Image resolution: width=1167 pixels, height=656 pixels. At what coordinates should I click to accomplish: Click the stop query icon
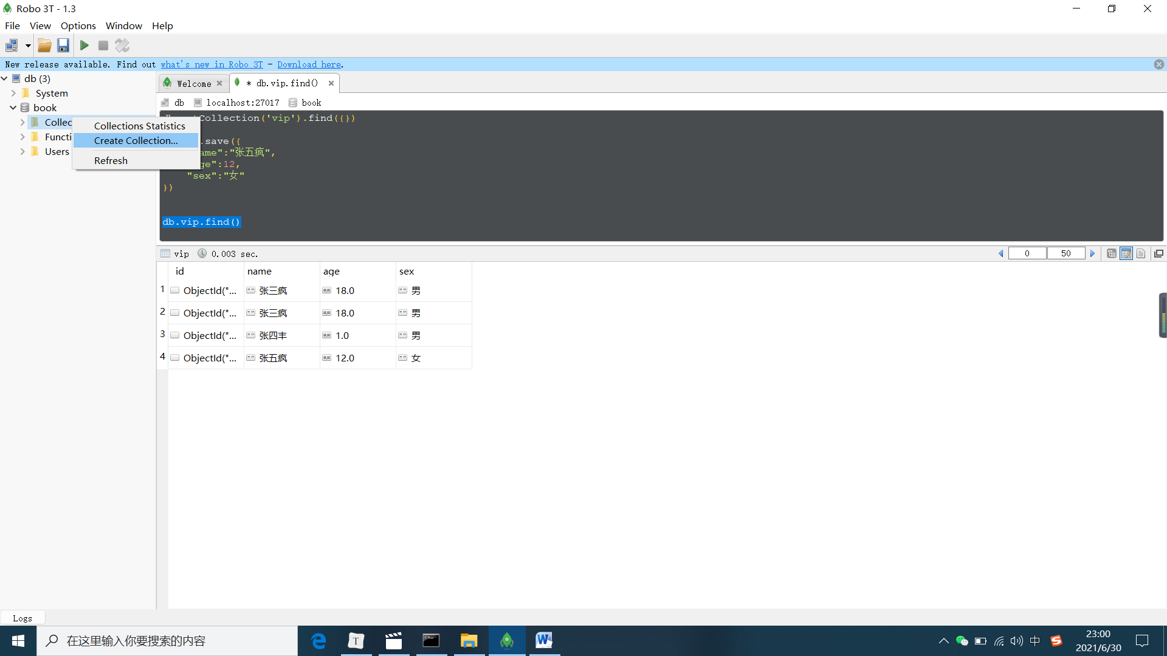[103, 46]
